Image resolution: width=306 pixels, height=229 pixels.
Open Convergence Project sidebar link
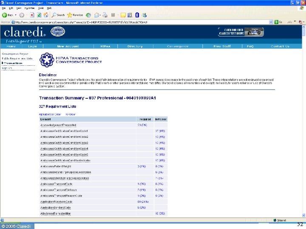[x=15, y=54]
